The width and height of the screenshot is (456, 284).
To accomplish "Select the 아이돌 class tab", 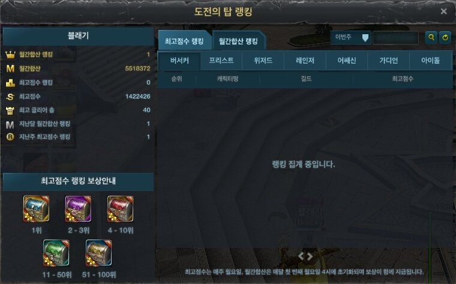I will tap(430, 61).
